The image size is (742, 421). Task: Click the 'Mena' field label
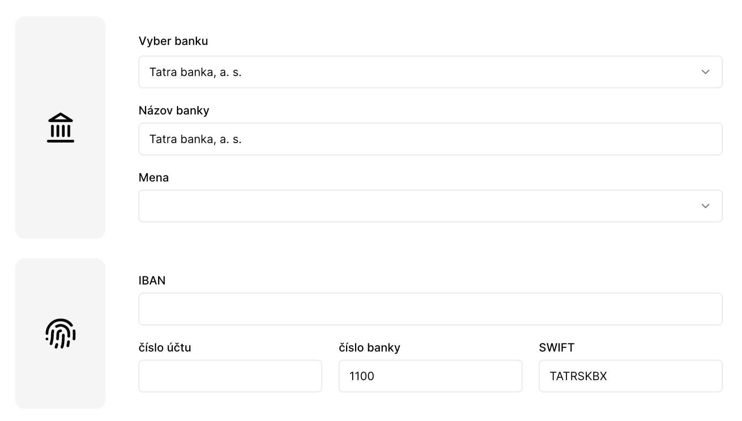154,177
